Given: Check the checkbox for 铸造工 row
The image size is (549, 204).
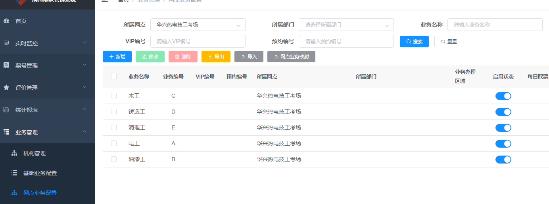Looking at the screenshot, I should click(x=114, y=112).
